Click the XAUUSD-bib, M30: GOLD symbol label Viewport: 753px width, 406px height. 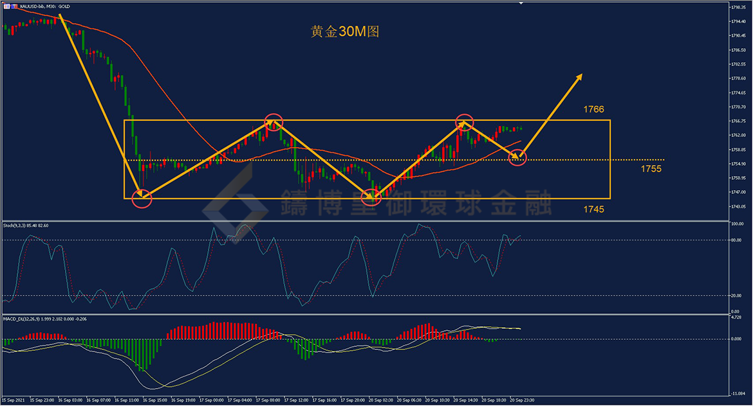click(x=44, y=5)
